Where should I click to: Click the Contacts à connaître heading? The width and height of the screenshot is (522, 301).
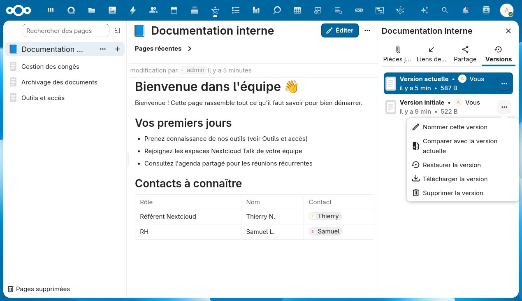188,183
